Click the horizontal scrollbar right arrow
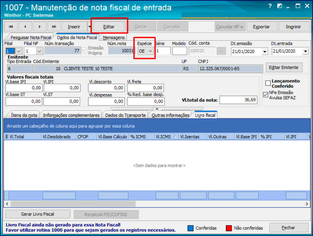Viewport: 313px width, 236px height. (307, 204)
